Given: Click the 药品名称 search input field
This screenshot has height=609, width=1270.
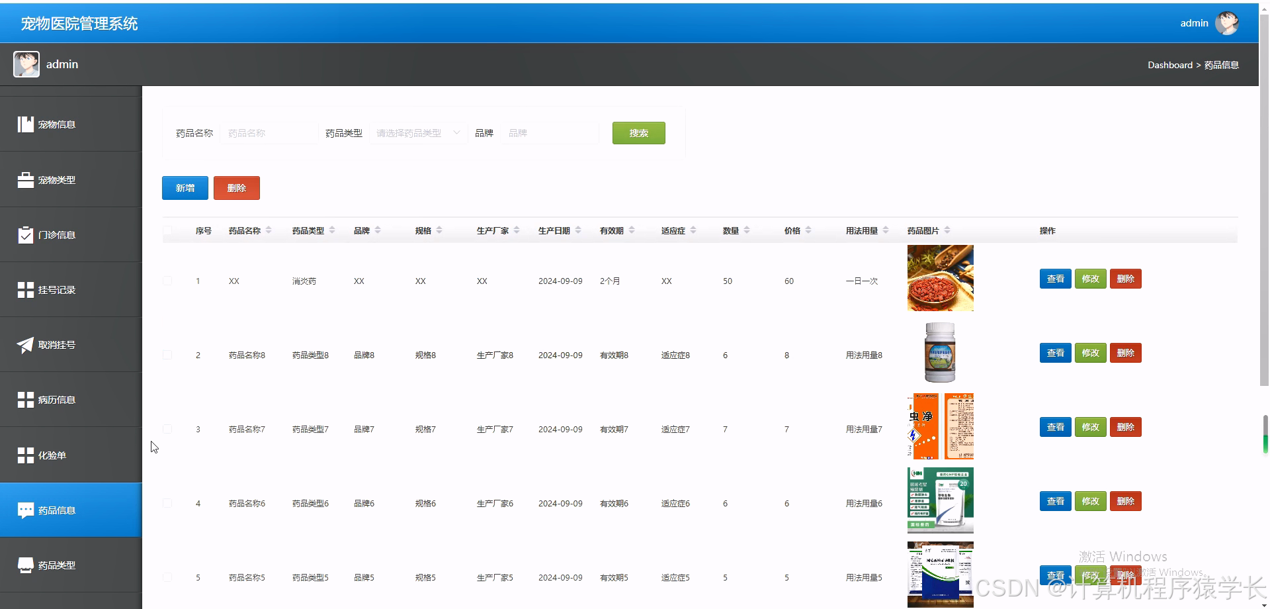Looking at the screenshot, I should (269, 133).
